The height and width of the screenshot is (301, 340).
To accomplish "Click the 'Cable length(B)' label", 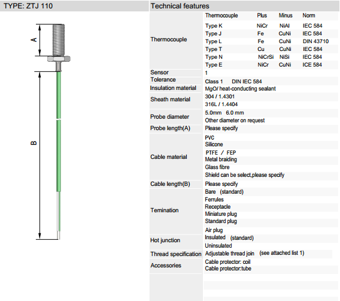I will [x=170, y=184].
